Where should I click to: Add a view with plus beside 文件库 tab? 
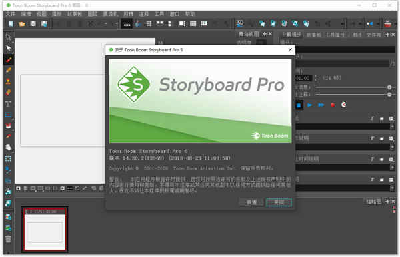[x=387, y=35]
